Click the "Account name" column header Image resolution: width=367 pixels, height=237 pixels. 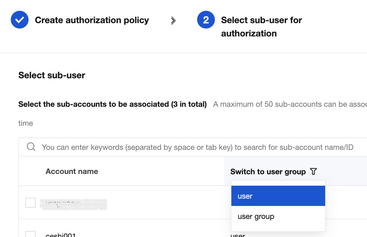pyautogui.click(x=72, y=171)
